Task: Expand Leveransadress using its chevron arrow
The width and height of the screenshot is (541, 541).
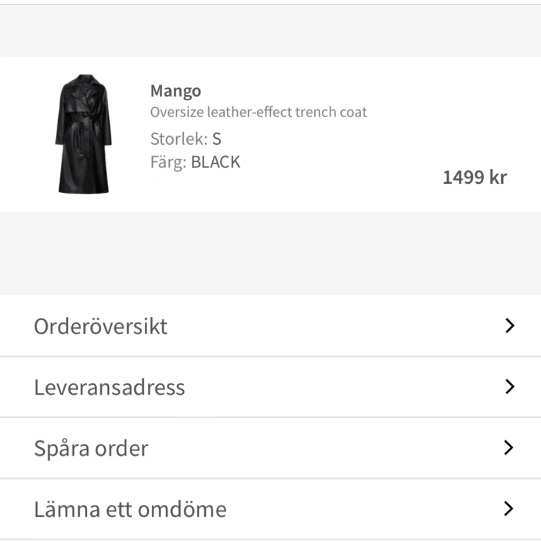Action: click(510, 387)
